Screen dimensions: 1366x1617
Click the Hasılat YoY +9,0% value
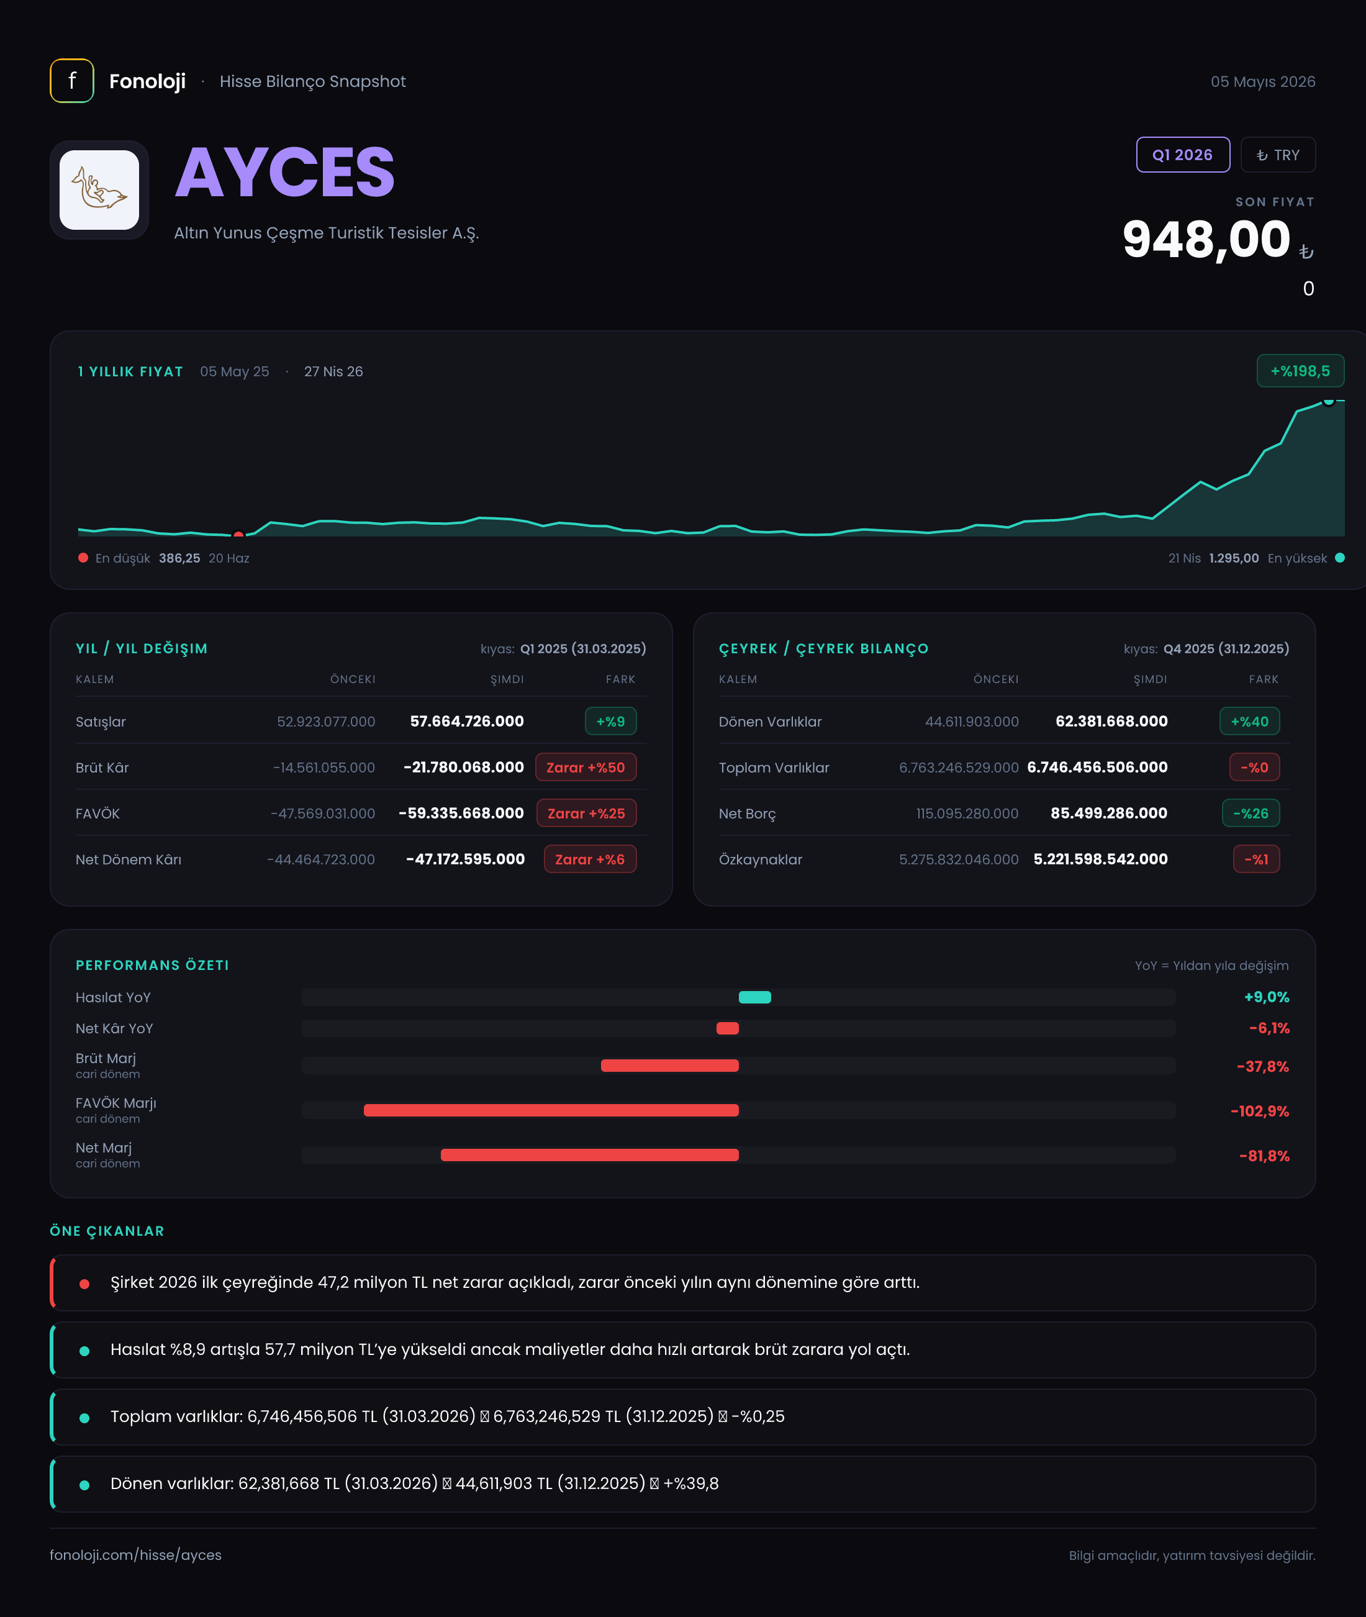coord(1267,997)
